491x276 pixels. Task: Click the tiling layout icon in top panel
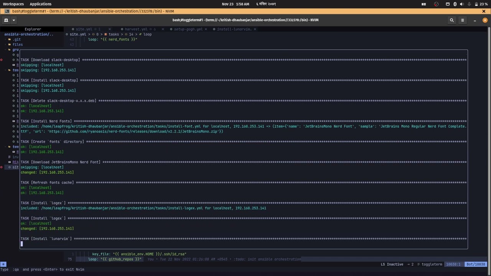point(424,4)
